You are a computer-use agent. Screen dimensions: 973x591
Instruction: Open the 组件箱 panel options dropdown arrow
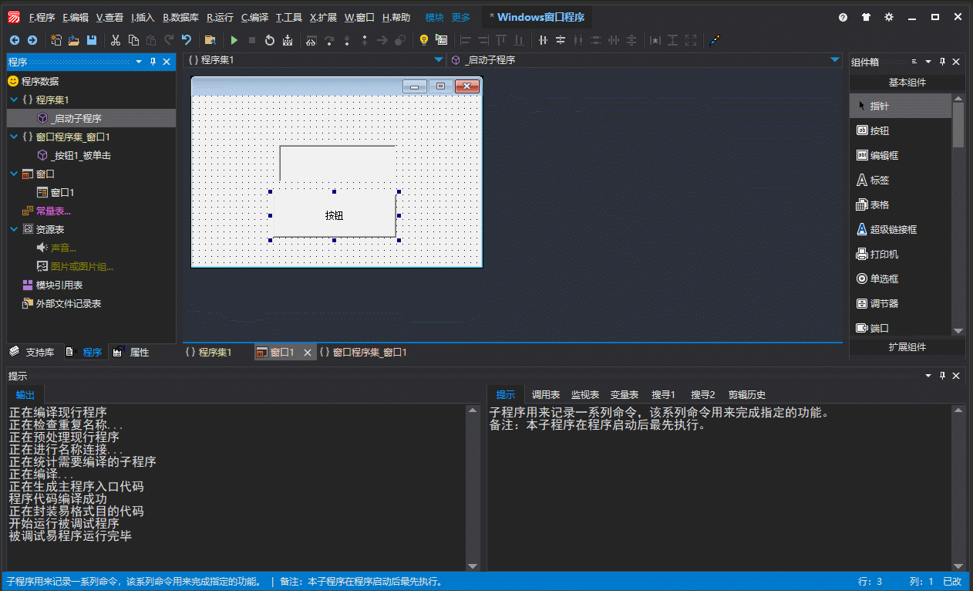click(x=928, y=62)
